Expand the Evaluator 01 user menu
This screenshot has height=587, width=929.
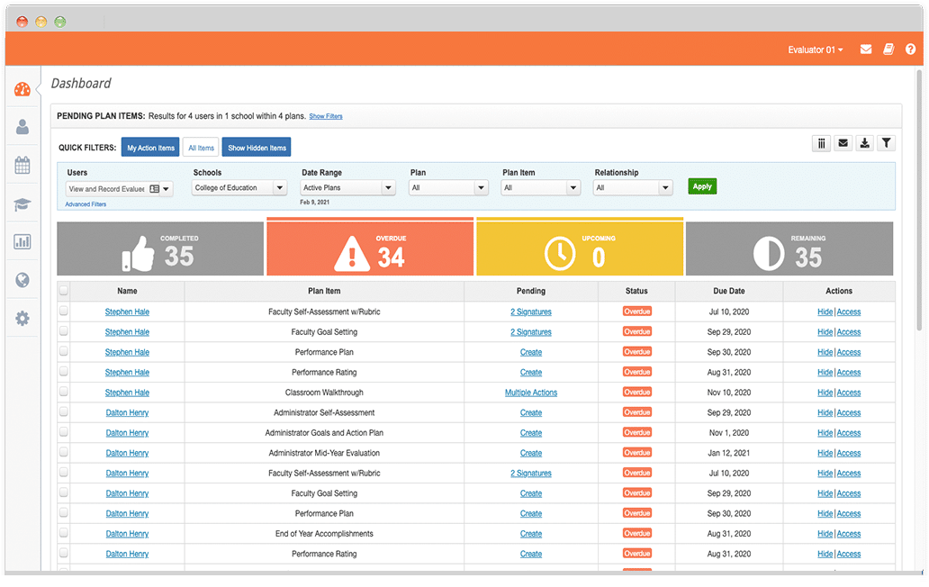[x=815, y=50]
